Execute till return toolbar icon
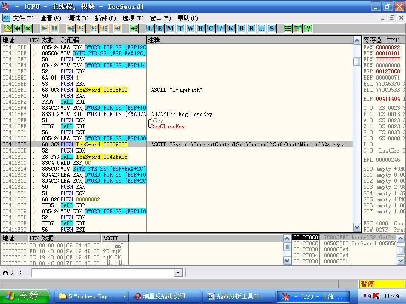 pyautogui.click(x=117, y=28)
